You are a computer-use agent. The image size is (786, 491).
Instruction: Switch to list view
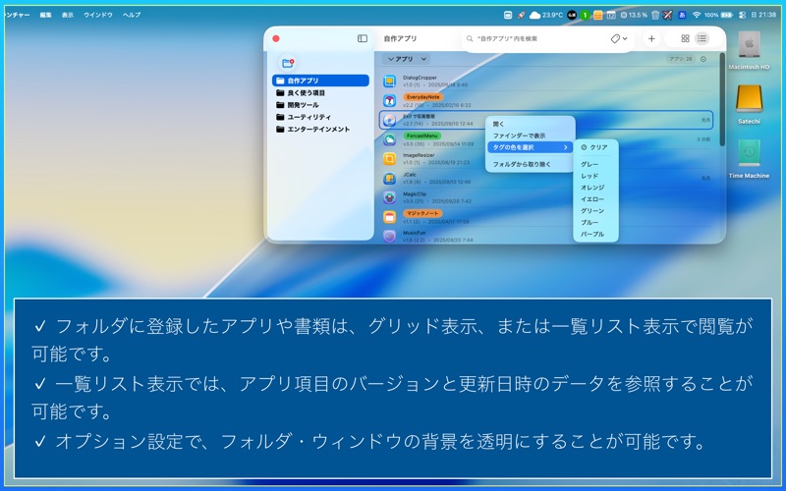tap(702, 38)
